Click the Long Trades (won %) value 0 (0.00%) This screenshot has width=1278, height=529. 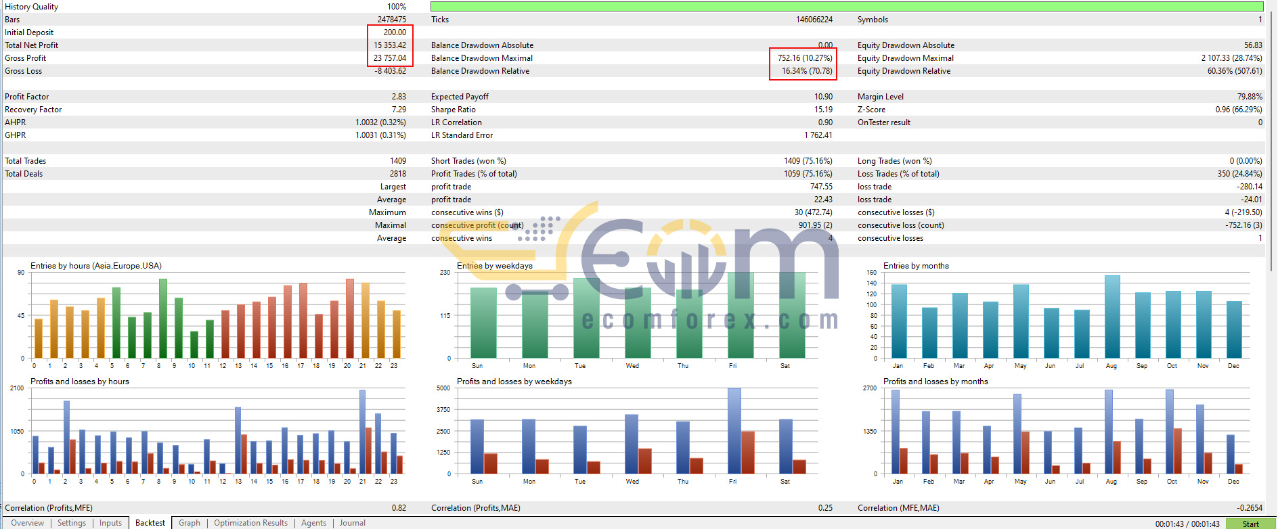point(1246,161)
